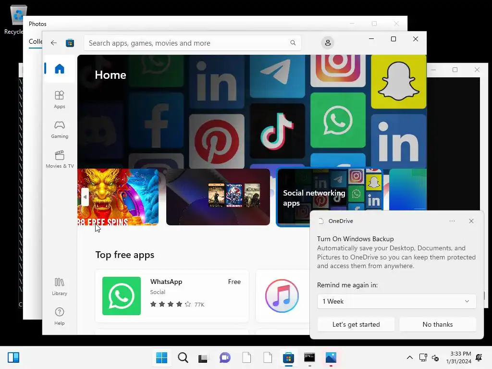
Task: Click the network tray icon
Action: (423, 357)
